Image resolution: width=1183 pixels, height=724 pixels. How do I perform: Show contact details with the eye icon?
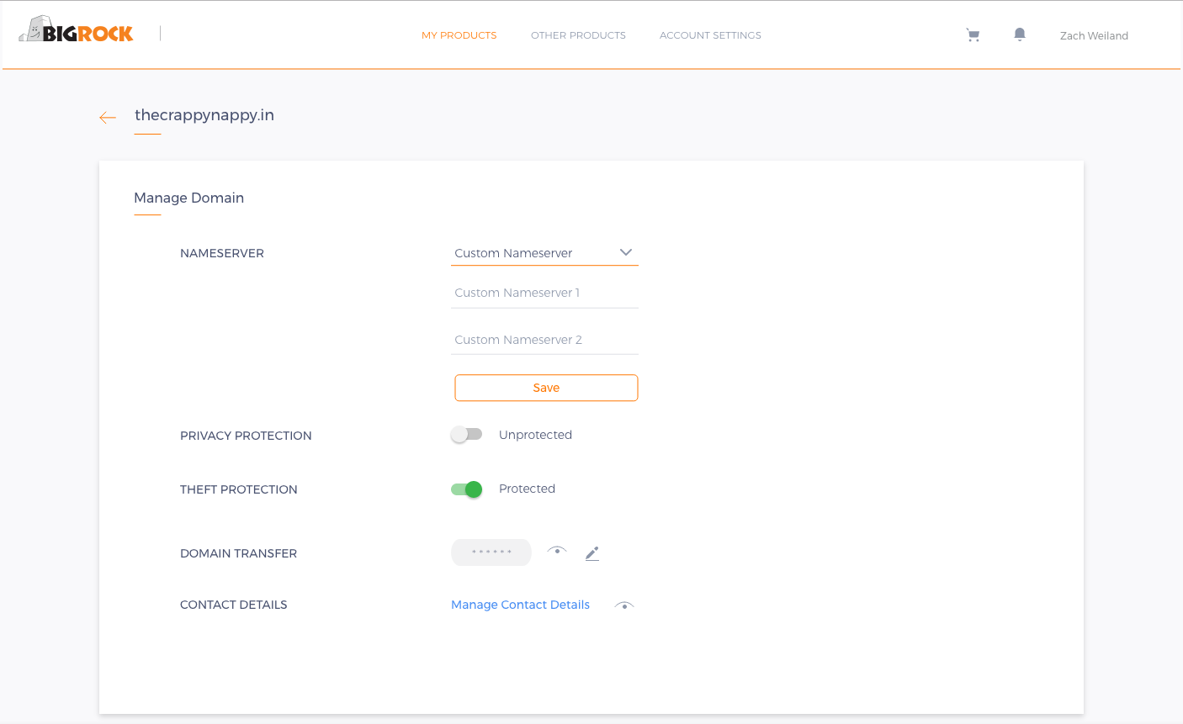(624, 605)
